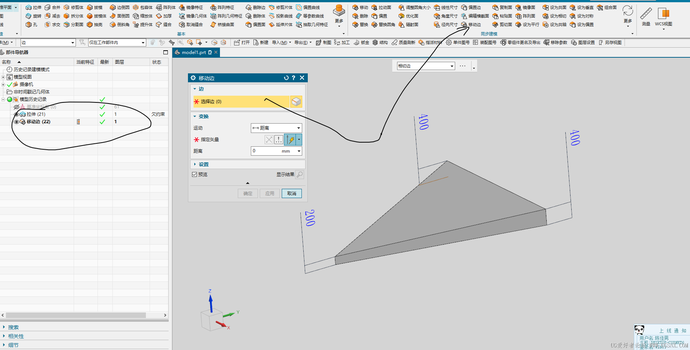Click the 新建 (New) toolbar button
Screen dimensions: 690x350
point(261,42)
